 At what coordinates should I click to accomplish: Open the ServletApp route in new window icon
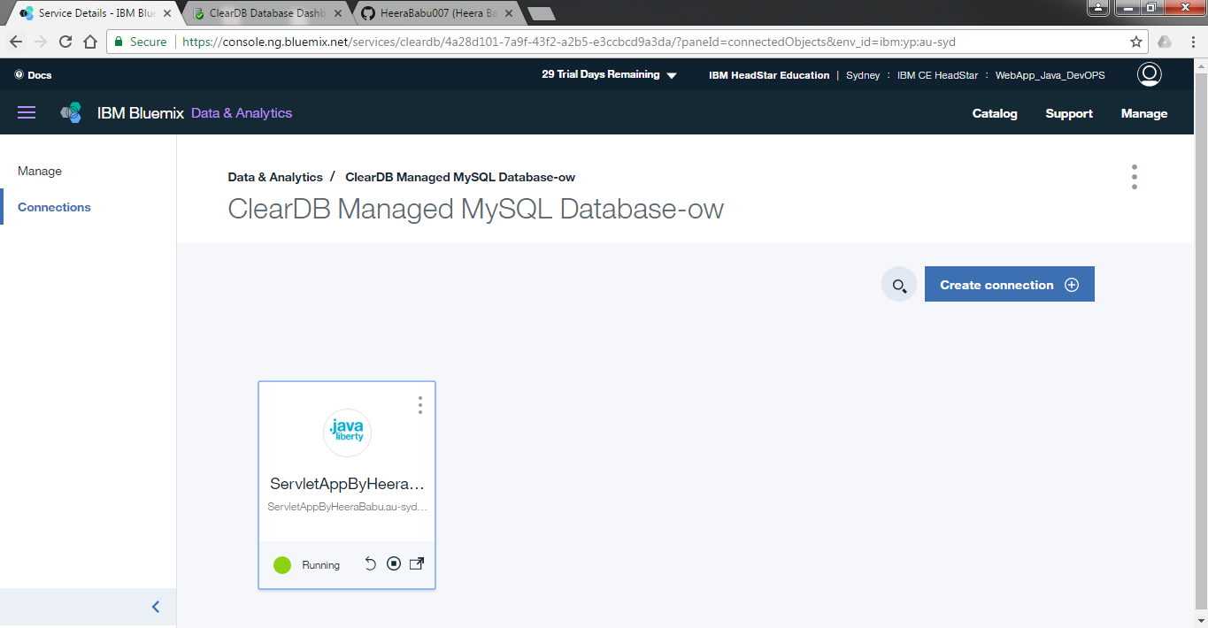(417, 564)
